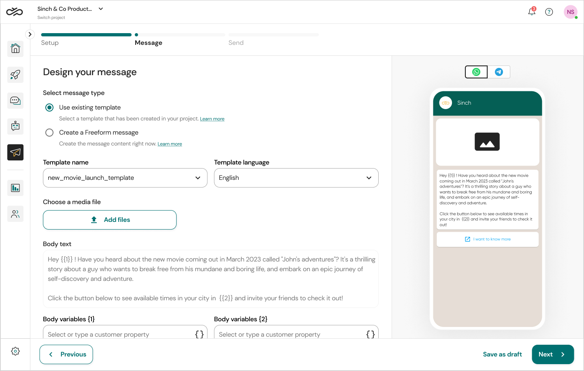The width and height of the screenshot is (584, 371).
Task: Save the campaign as draft
Action: click(x=502, y=354)
